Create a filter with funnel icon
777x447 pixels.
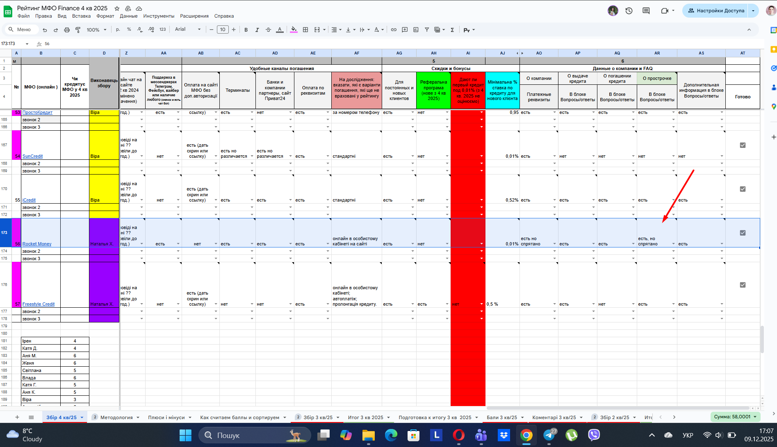427,30
